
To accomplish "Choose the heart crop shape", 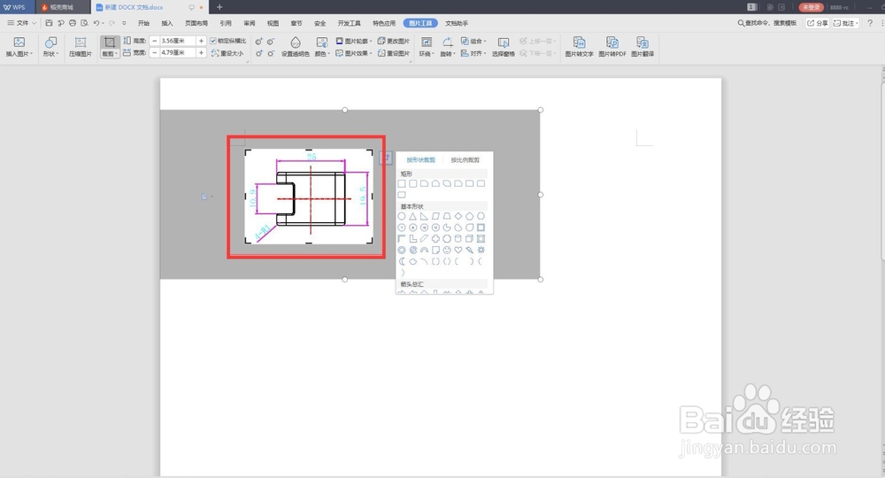I will 458,250.
